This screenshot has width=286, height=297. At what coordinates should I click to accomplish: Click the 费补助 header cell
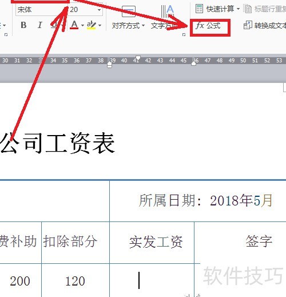pos(21,243)
